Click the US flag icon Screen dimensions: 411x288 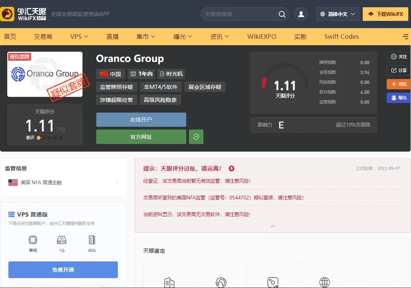pyautogui.click(x=13, y=182)
